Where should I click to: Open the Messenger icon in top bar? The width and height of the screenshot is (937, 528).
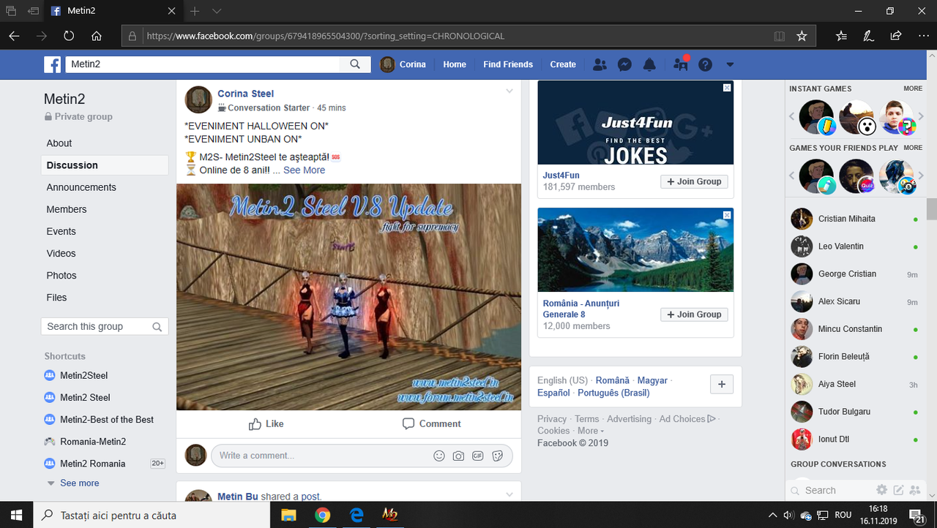624,64
